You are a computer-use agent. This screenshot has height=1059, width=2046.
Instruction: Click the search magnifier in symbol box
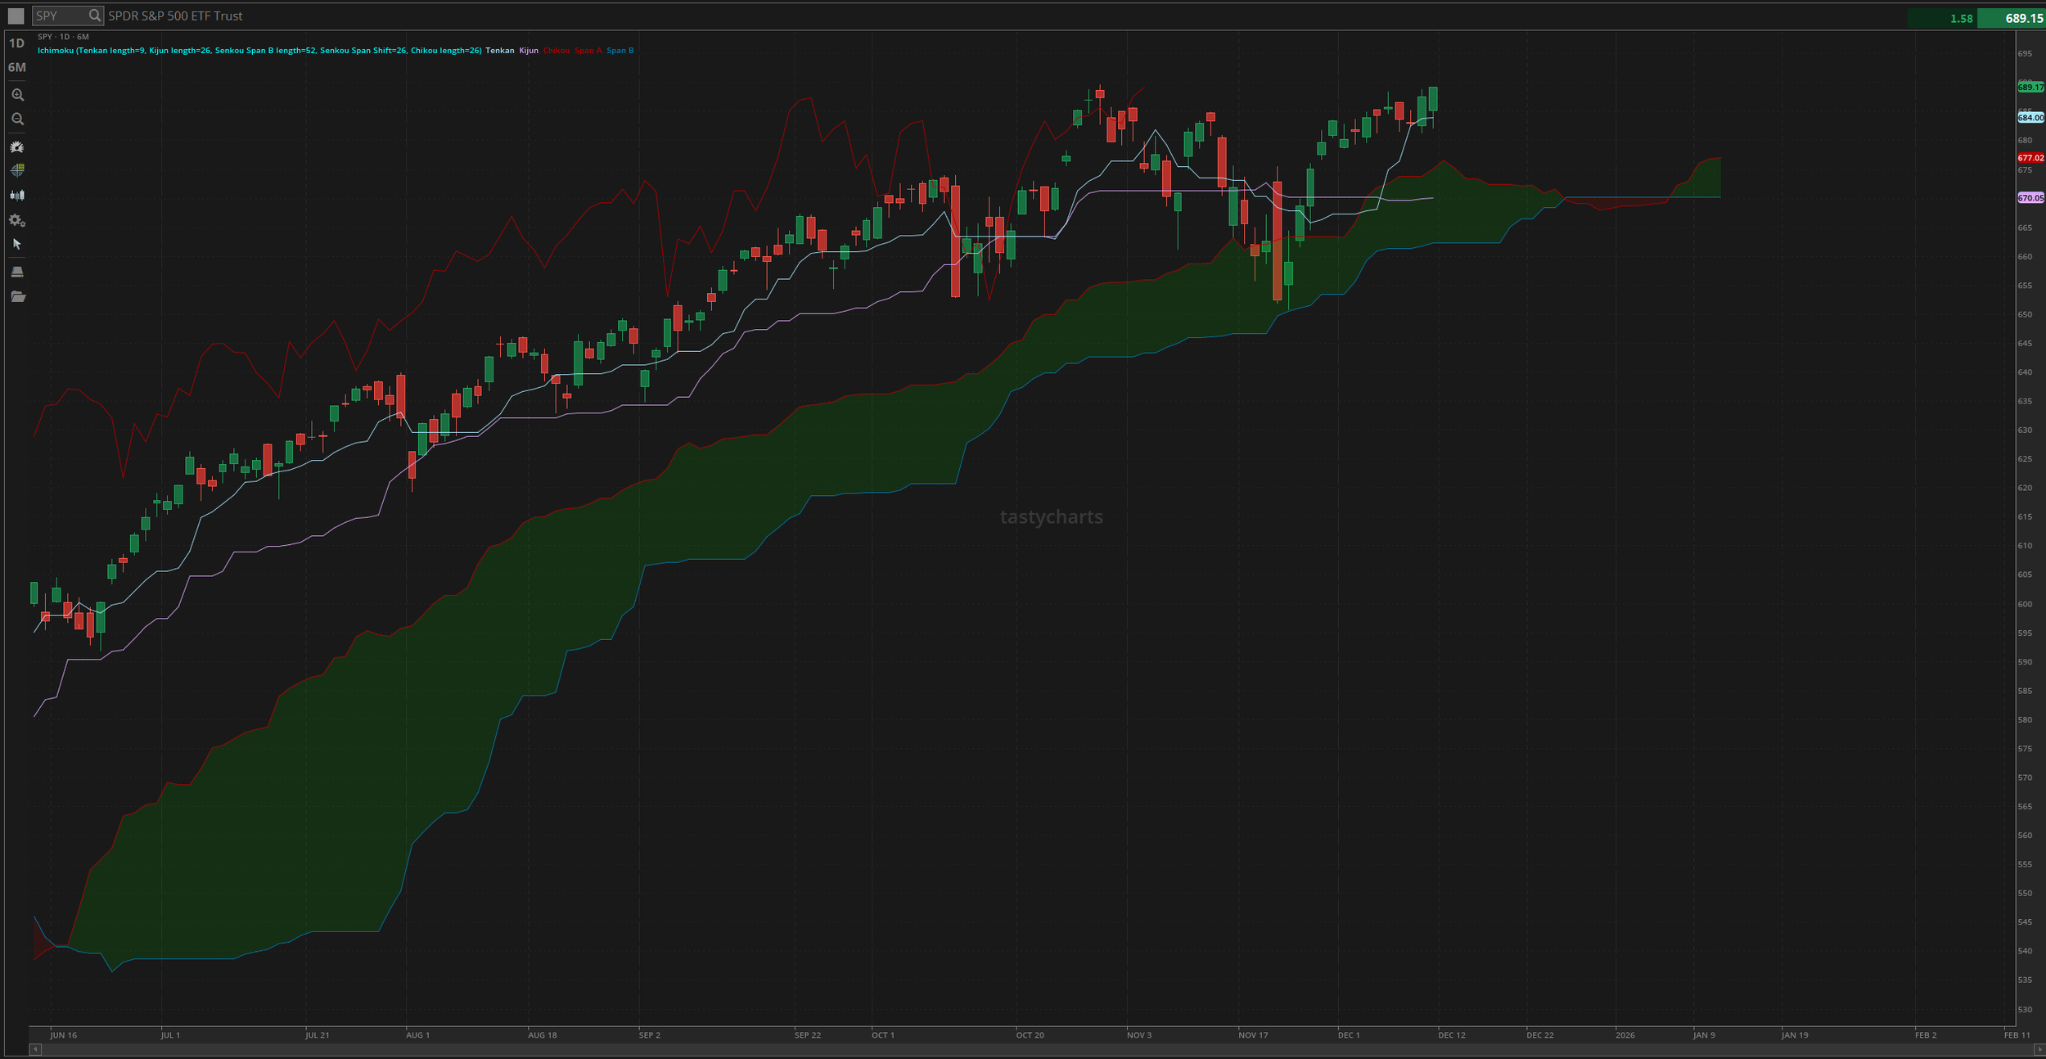pos(95,16)
